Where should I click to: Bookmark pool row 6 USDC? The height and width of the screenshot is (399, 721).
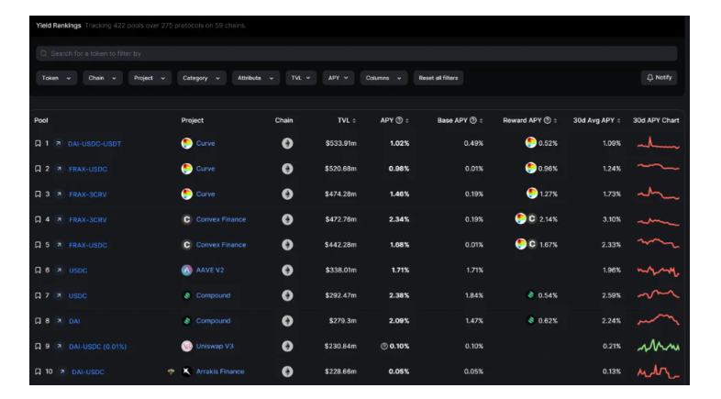click(38, 270)
